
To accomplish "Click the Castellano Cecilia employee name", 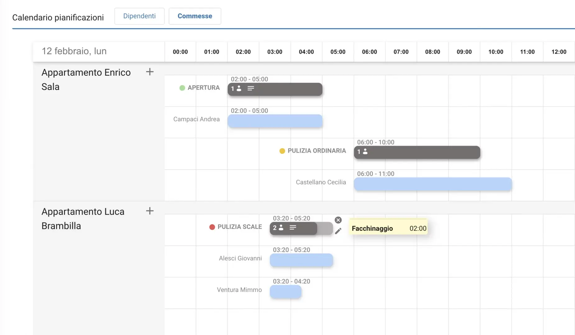I will (x=321, y=182).
